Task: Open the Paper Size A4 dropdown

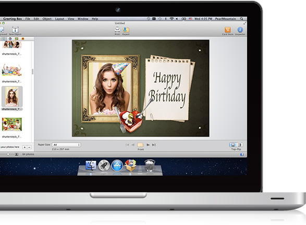Action: 66,145
